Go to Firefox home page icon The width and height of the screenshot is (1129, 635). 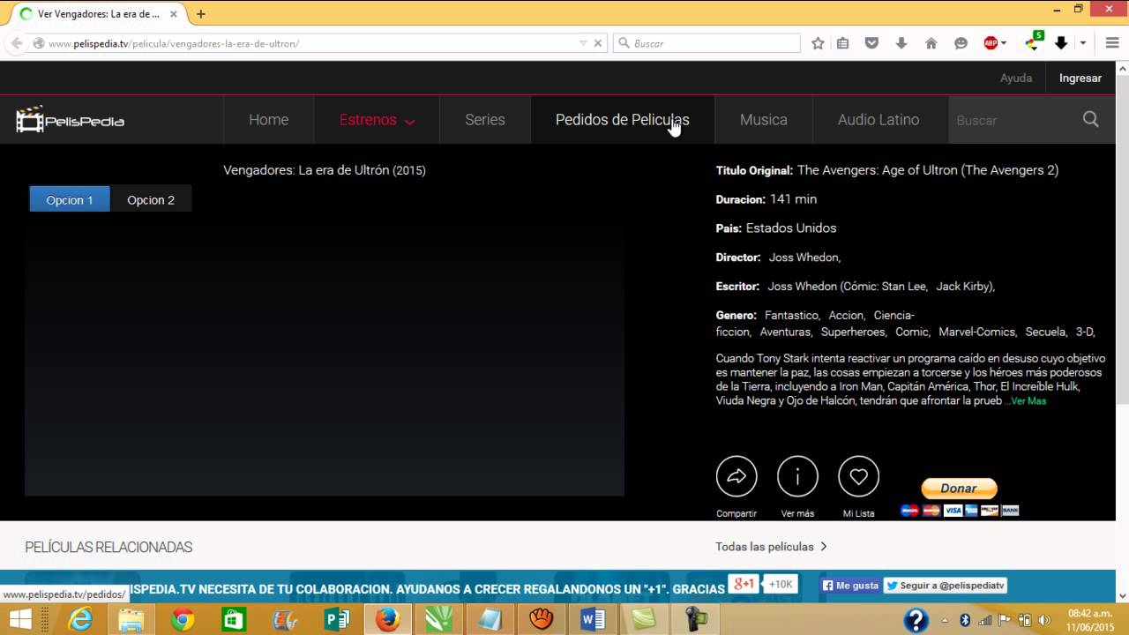(x=931, y=43)
